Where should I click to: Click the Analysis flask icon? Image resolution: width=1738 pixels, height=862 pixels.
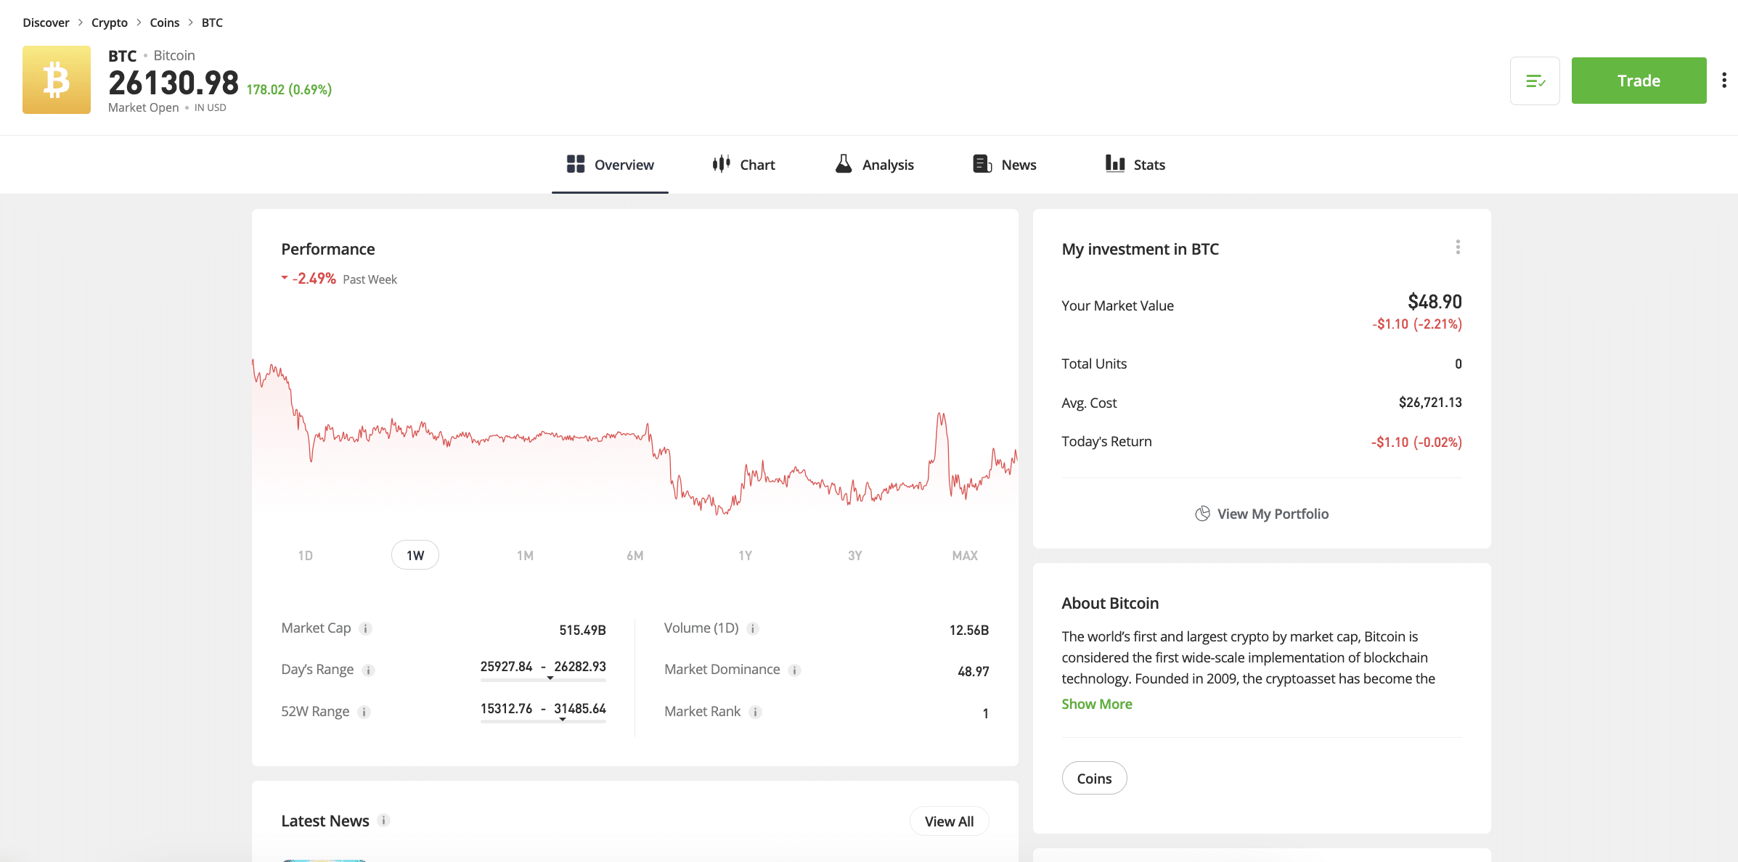click(843, 164)
